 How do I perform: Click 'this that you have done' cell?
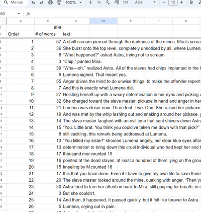coord(132,174)
